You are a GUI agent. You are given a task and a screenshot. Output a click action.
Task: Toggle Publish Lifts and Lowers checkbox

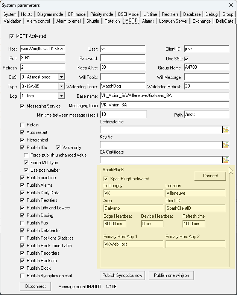click(x=22, y=208)
